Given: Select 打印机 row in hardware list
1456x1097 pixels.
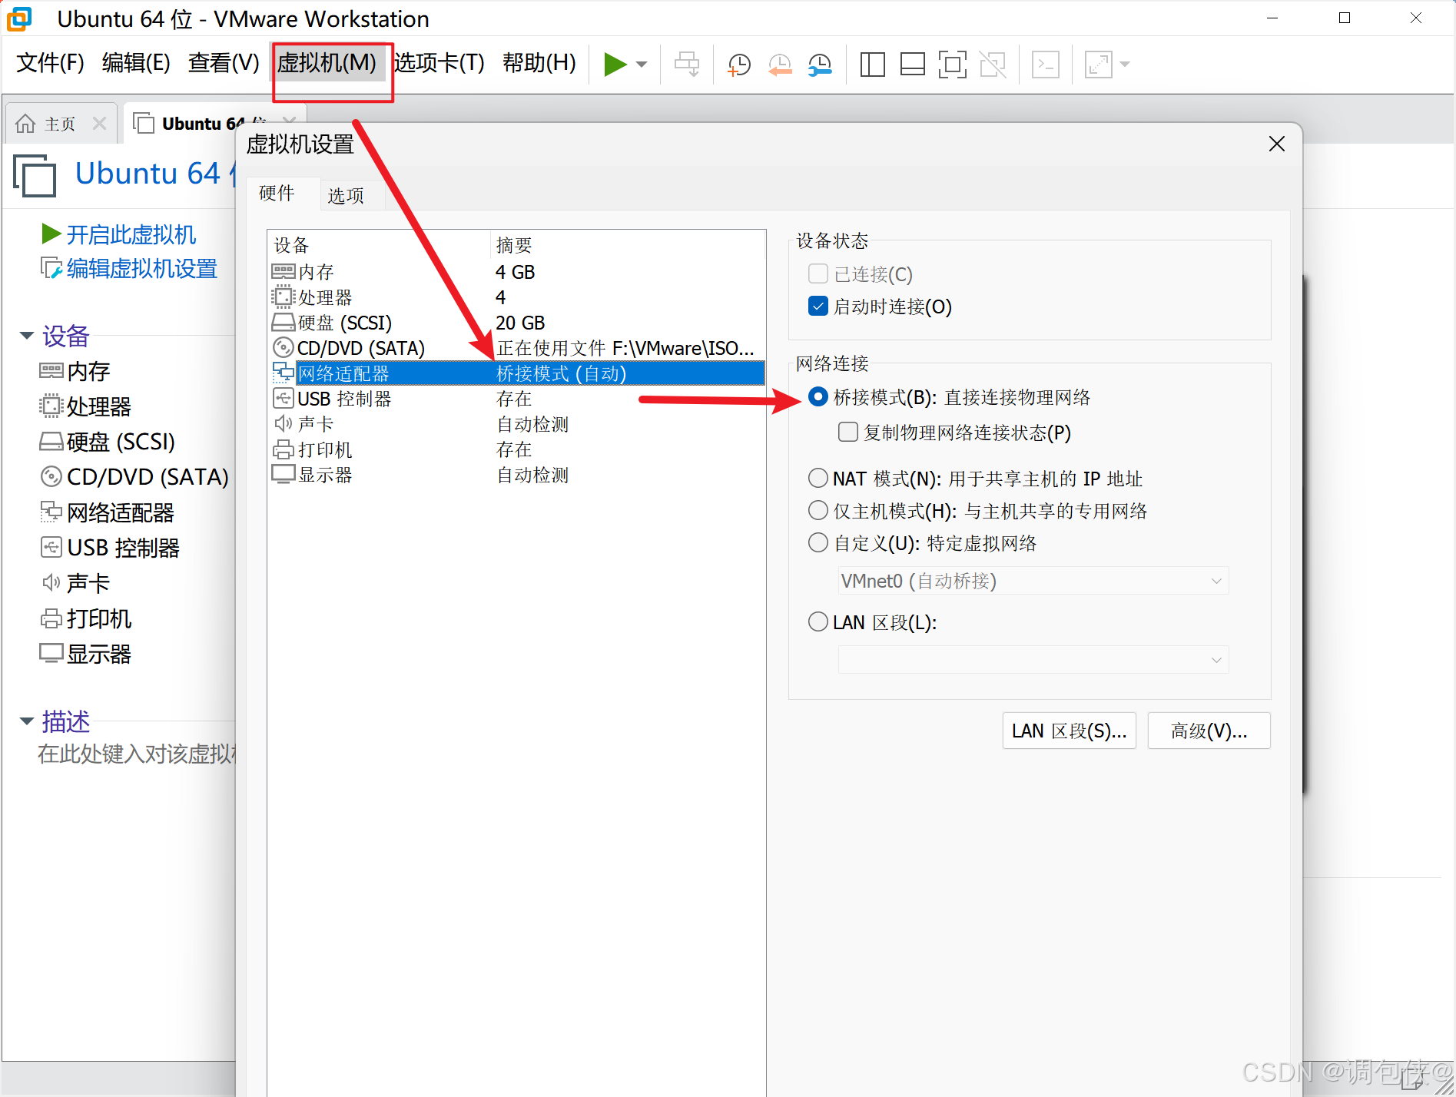Looking at the screenshot, I should click(x=517, y=449).
